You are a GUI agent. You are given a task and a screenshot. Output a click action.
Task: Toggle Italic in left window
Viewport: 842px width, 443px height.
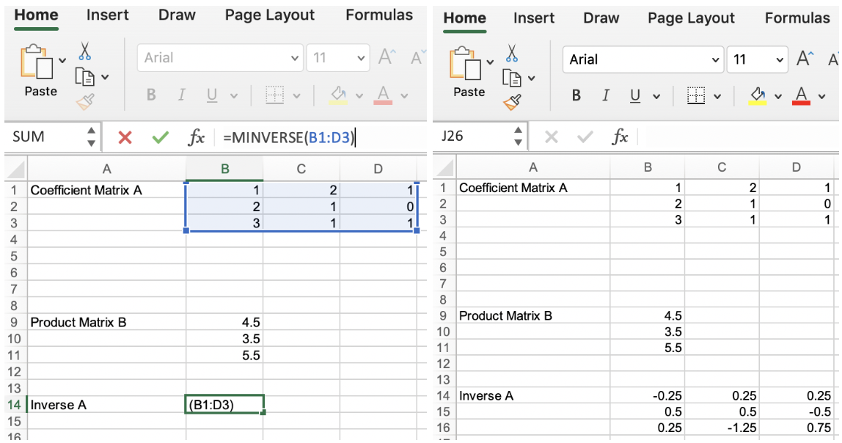pyautogui.click(x=181, y=95)
